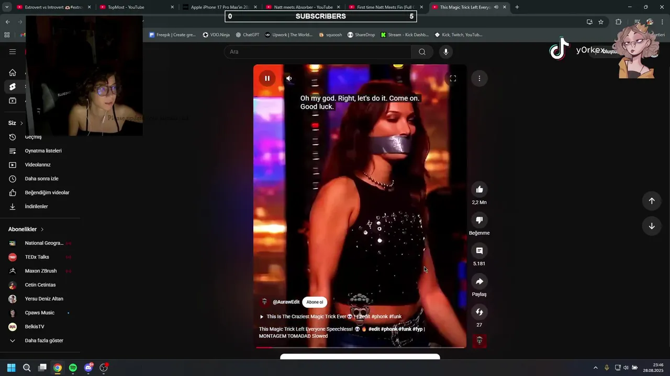Go to YouTube Home in sidebar
670x376 pixels.
pyautogui.click(x=13, y=73)
